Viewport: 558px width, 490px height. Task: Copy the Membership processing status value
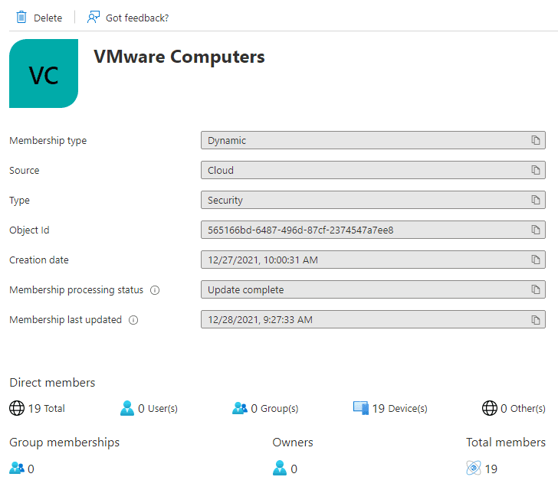pos(535,289)
